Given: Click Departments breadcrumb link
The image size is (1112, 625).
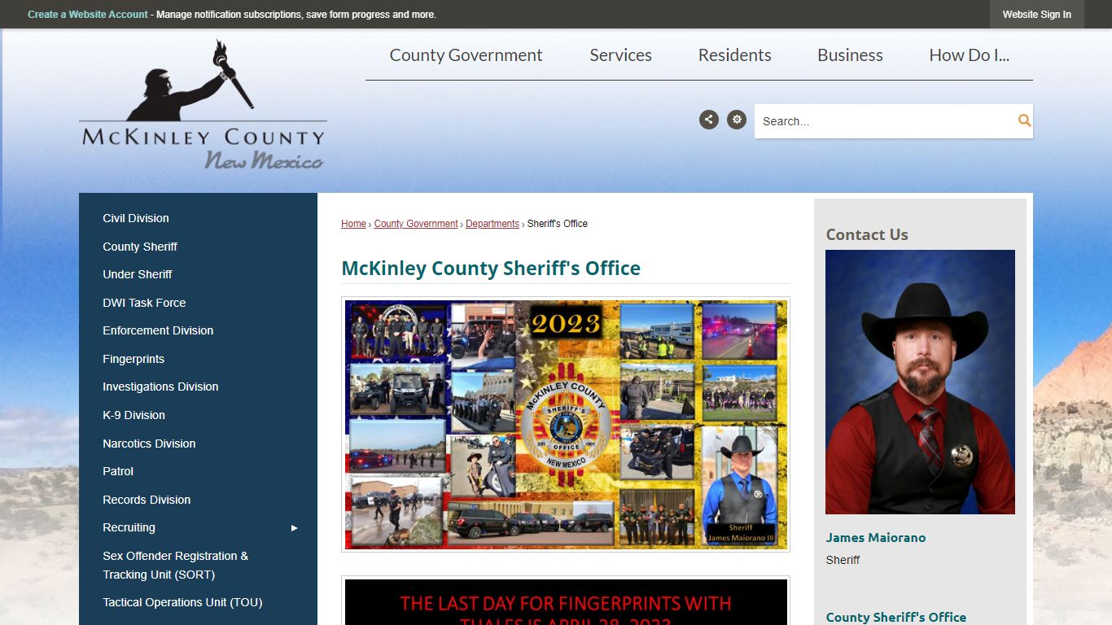Looking at the screenshot, I should tap(493, 224).
